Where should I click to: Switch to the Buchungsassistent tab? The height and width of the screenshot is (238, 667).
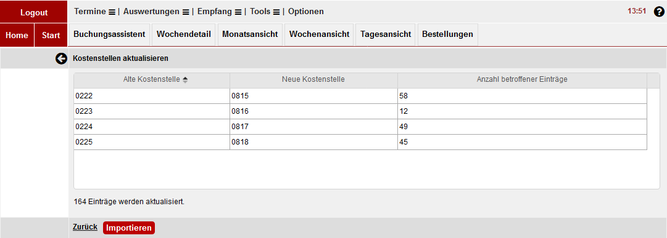110,34
